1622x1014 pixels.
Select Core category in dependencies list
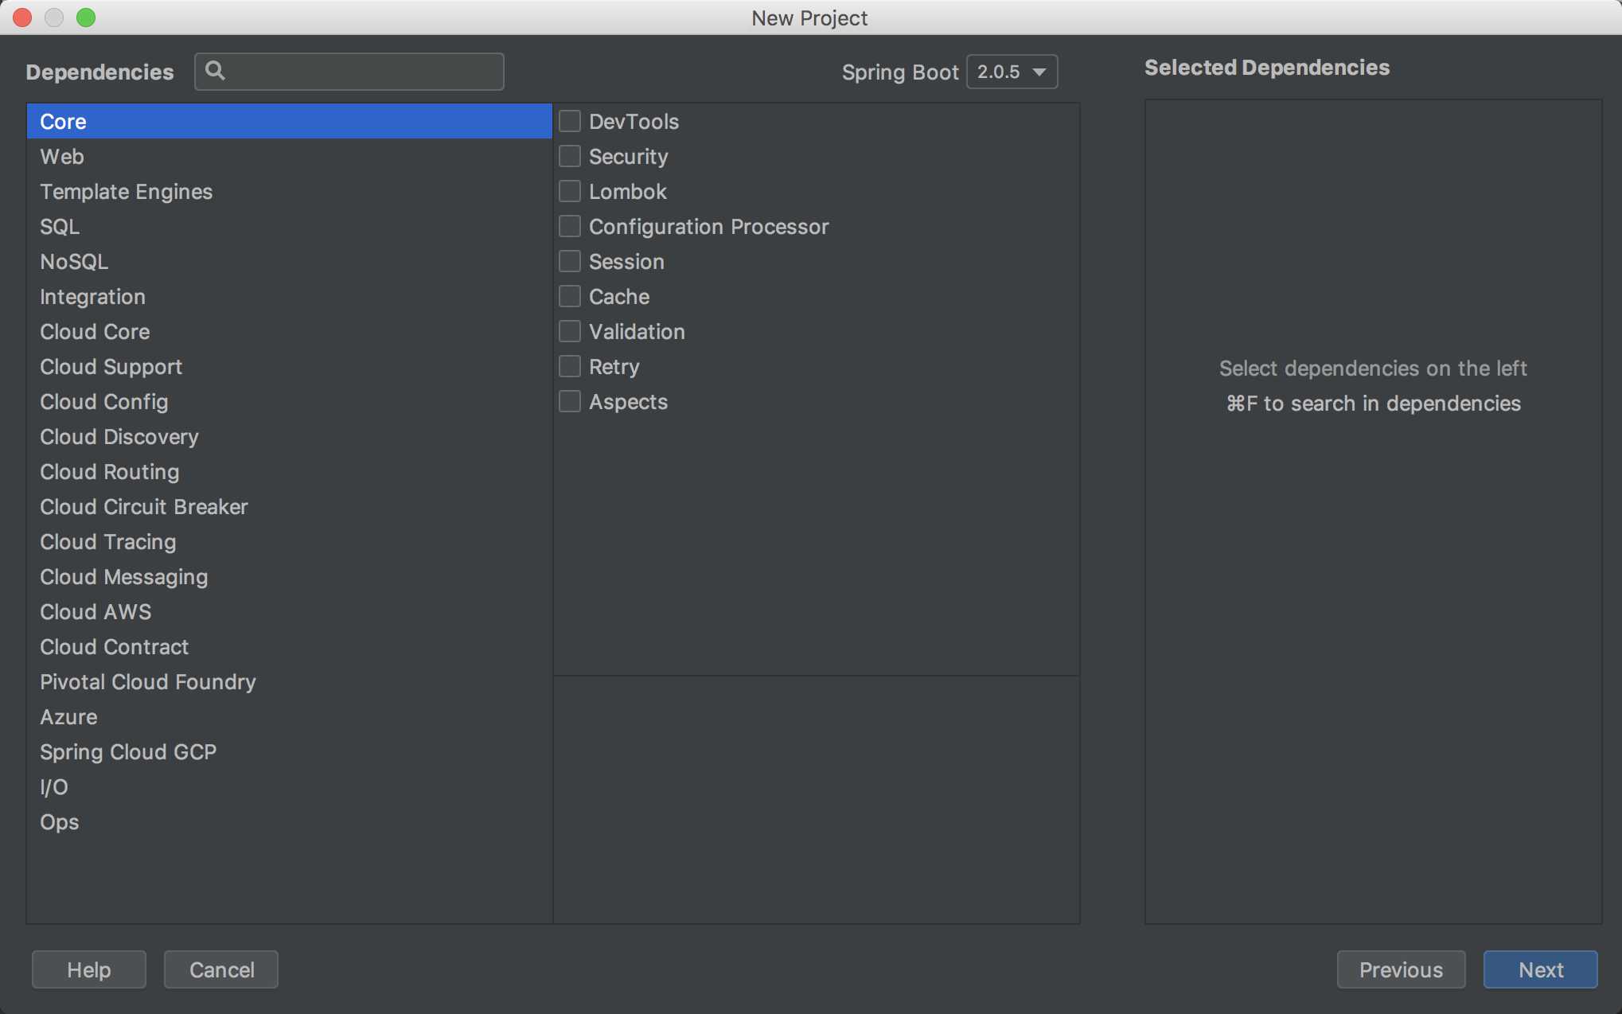pos(288,120)
